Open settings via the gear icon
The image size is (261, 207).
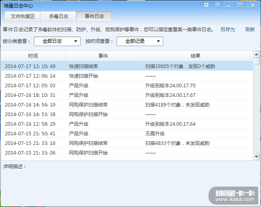pyautogui.click(x=206, y=5)
